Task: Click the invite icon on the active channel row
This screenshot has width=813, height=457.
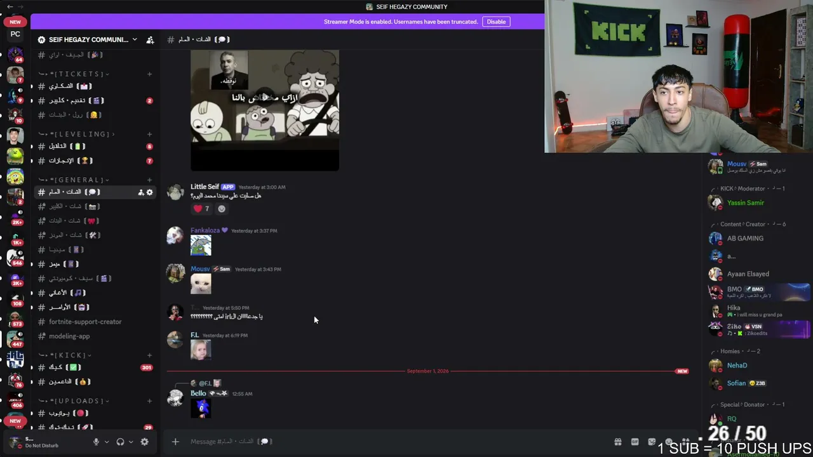Action: (141, 192)
